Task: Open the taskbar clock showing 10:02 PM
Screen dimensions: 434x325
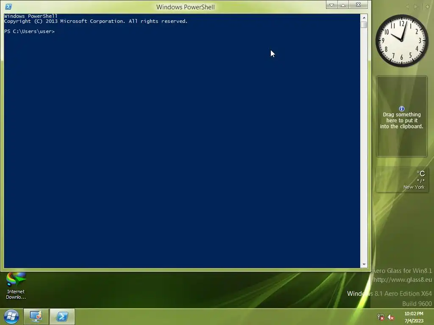Action: 414,317
